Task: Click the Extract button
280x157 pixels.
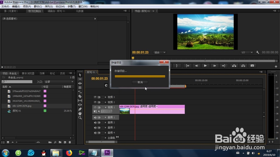Action: [x=243, y=66]
